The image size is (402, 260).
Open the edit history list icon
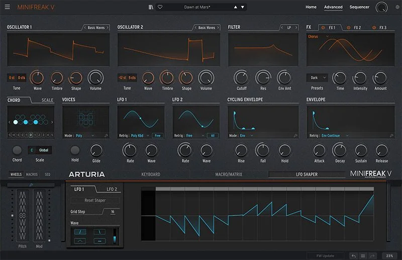363,255
